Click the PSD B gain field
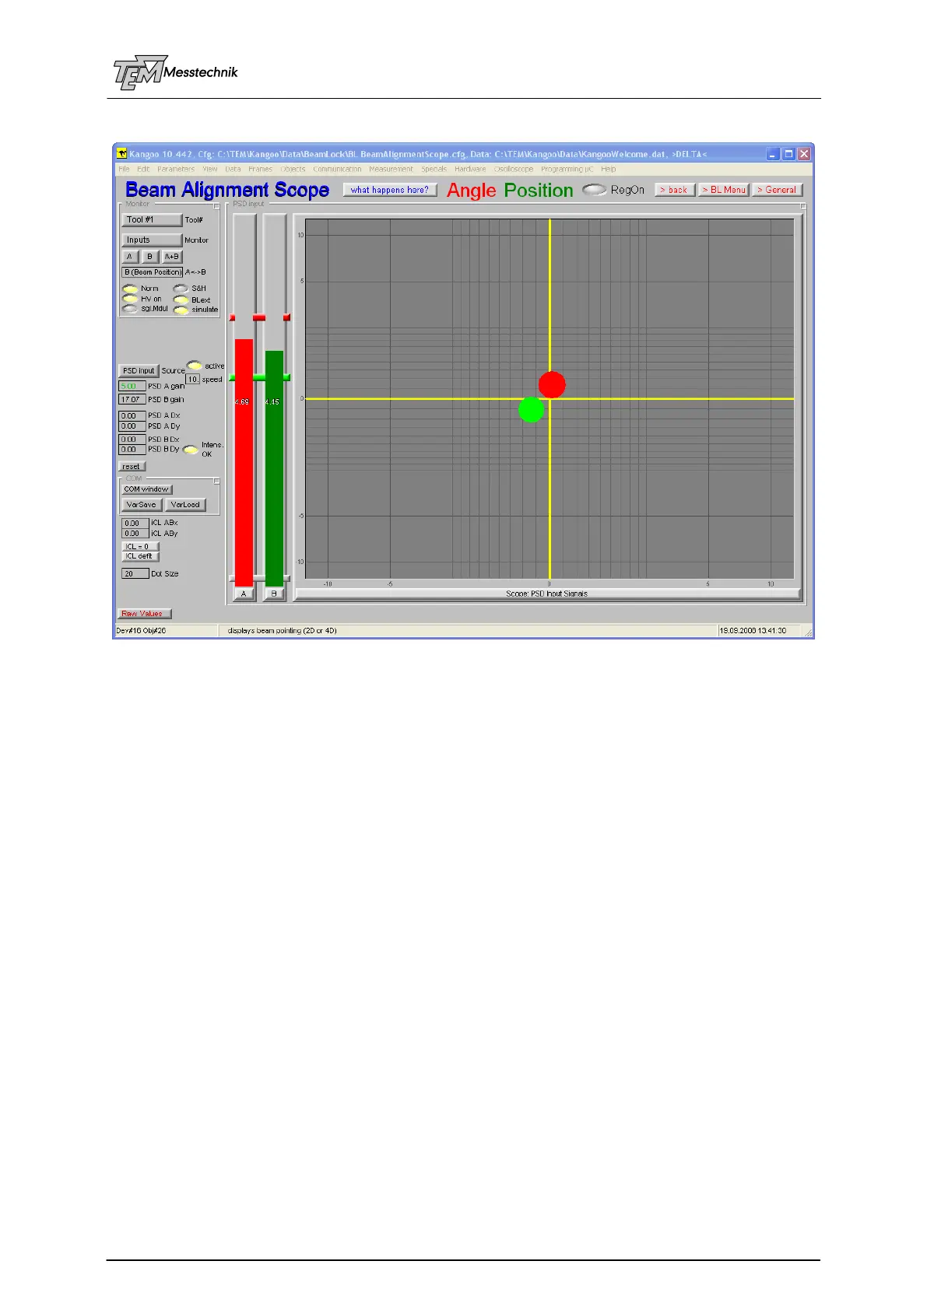Screen dimensions: 927x1310 tap(132, 399)
